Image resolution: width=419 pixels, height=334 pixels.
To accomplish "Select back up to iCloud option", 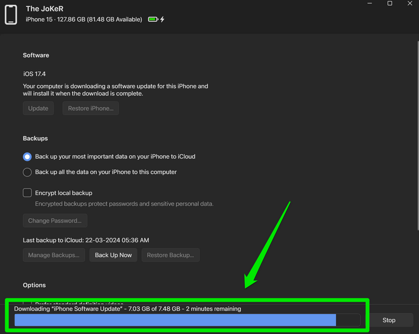I will click(27, 157).
